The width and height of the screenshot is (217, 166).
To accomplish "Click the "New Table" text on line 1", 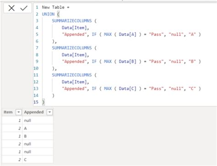I will [x=53, y=7].
